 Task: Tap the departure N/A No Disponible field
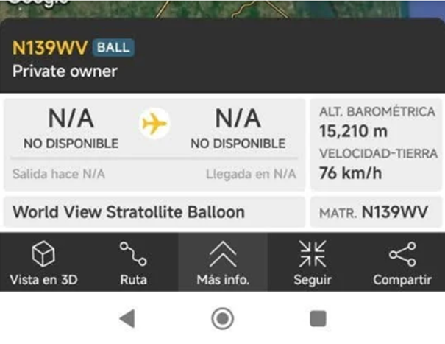[71, 128]
